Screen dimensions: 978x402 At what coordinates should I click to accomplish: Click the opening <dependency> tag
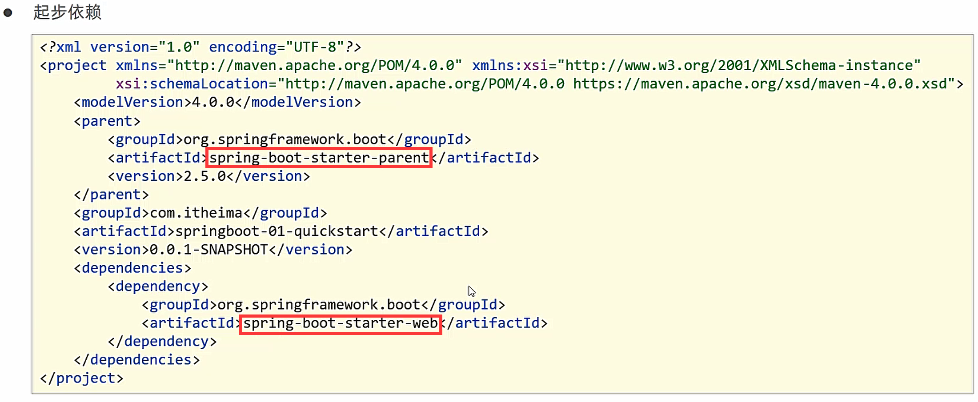coord(158,287)
